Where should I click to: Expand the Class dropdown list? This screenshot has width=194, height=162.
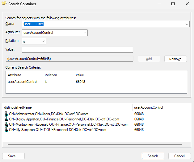tap(187, 24)
